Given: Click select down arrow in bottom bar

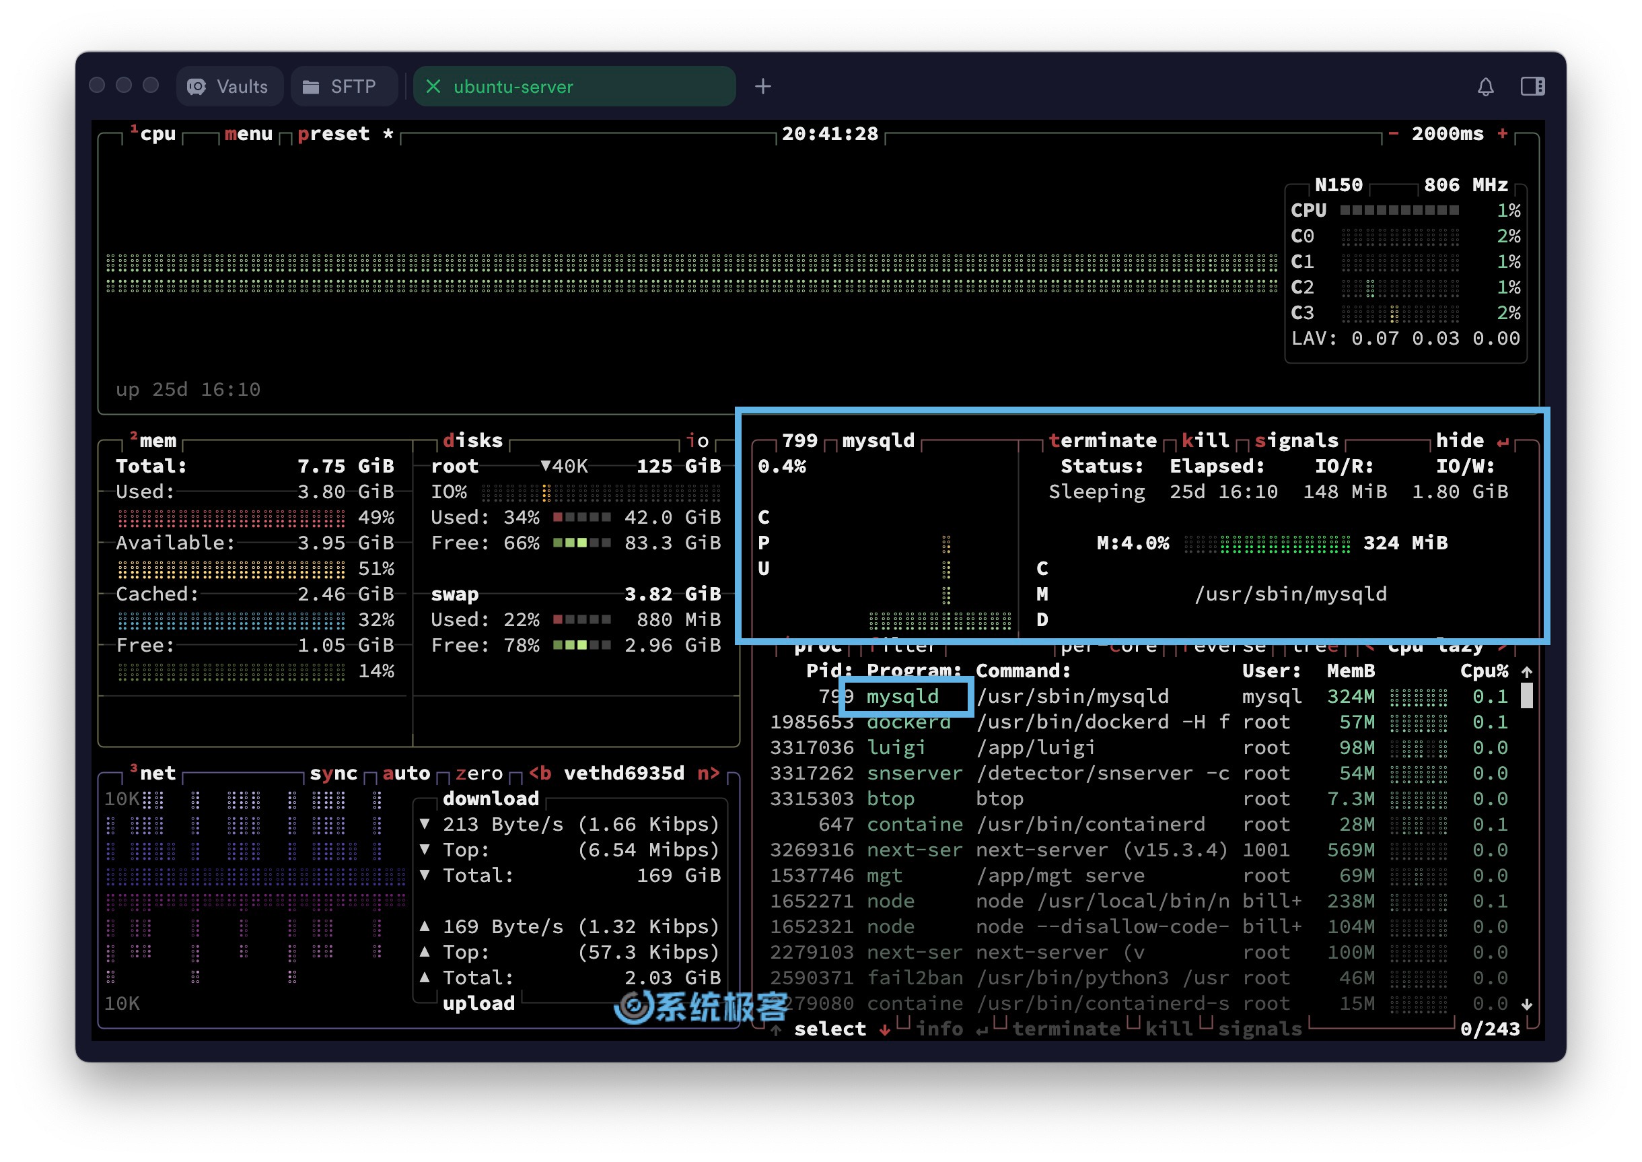Looking at the screenshot, I should click(x=885, y=1029).
